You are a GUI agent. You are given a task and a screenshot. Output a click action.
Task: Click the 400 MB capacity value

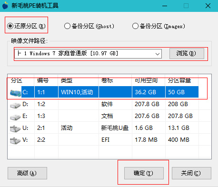[x=178, y=140]
